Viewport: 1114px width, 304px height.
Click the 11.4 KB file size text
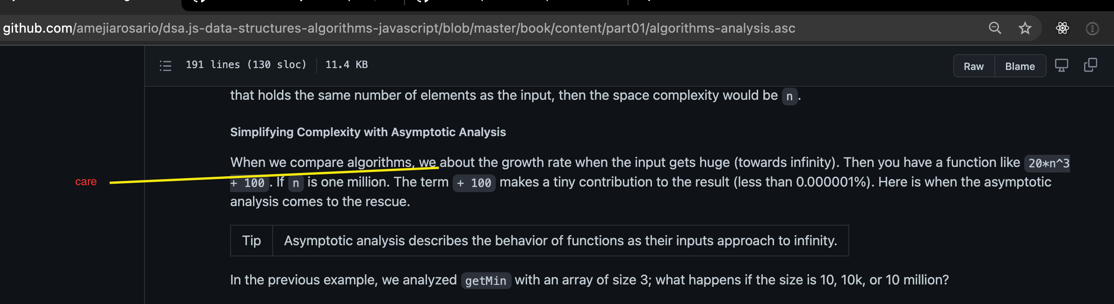pos(347,65)
